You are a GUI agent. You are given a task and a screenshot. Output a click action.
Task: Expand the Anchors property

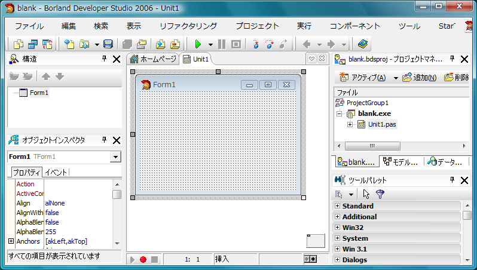click(11, 241)
